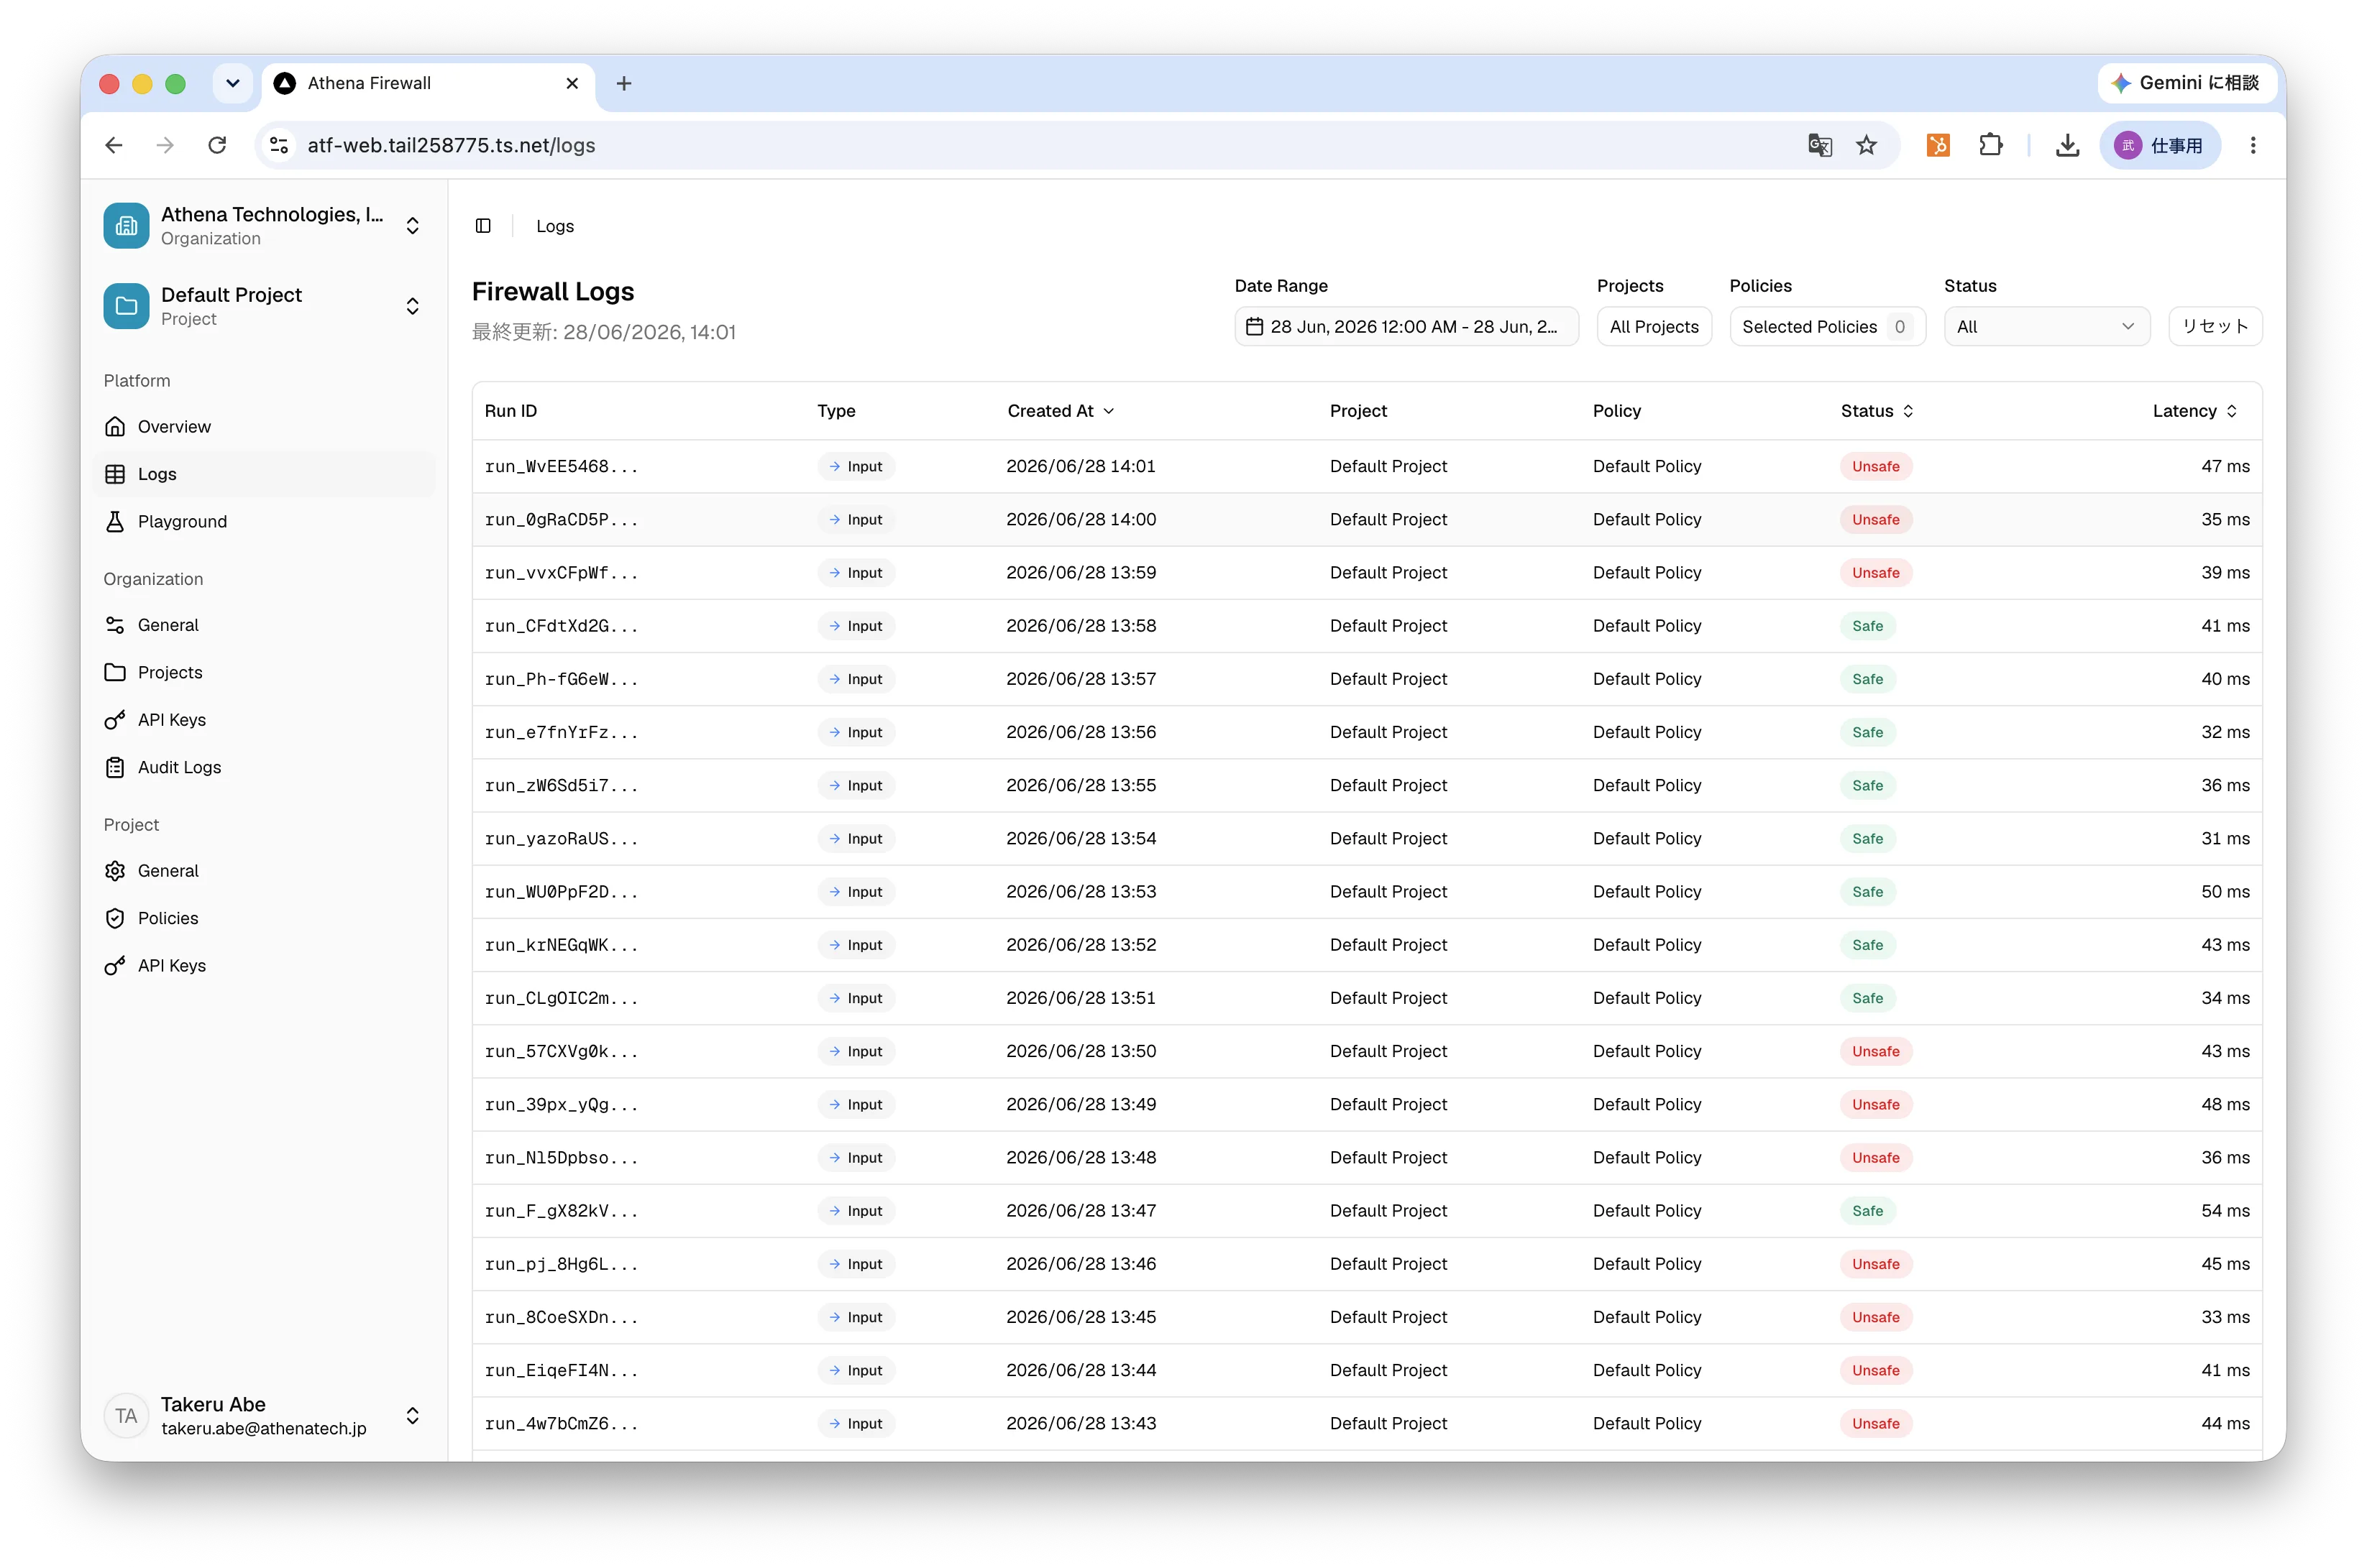
Task: Open the Playground page
Action: coord(265,521)
